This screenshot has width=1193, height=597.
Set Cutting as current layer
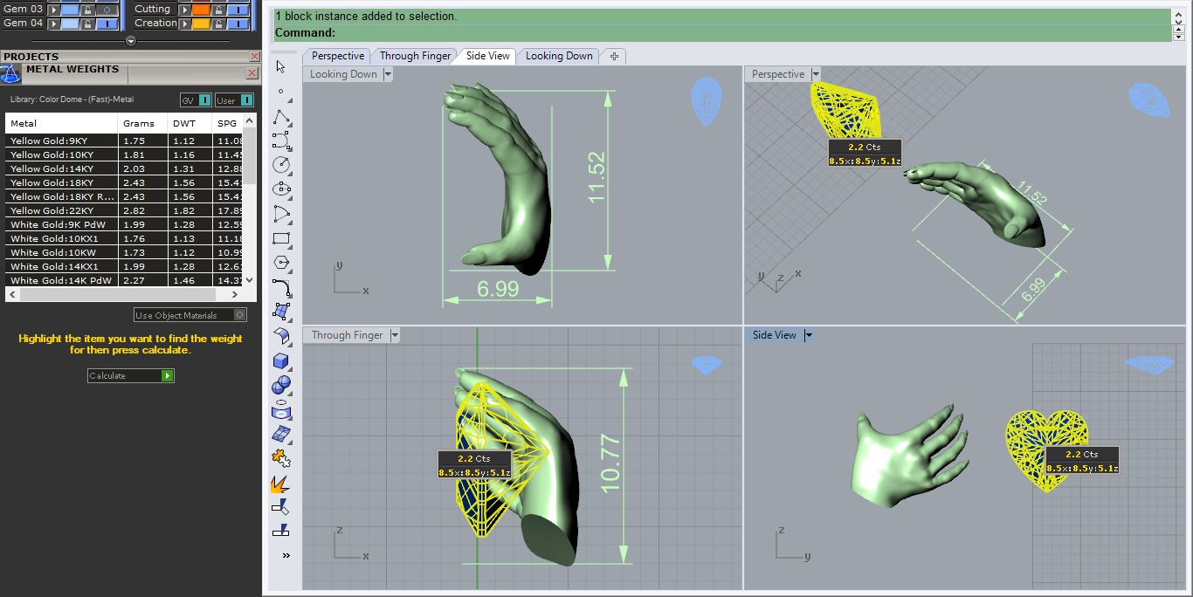point(185,10)
